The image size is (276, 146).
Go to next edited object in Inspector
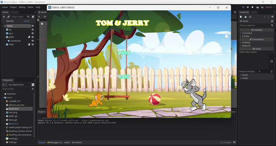[268, 17]
